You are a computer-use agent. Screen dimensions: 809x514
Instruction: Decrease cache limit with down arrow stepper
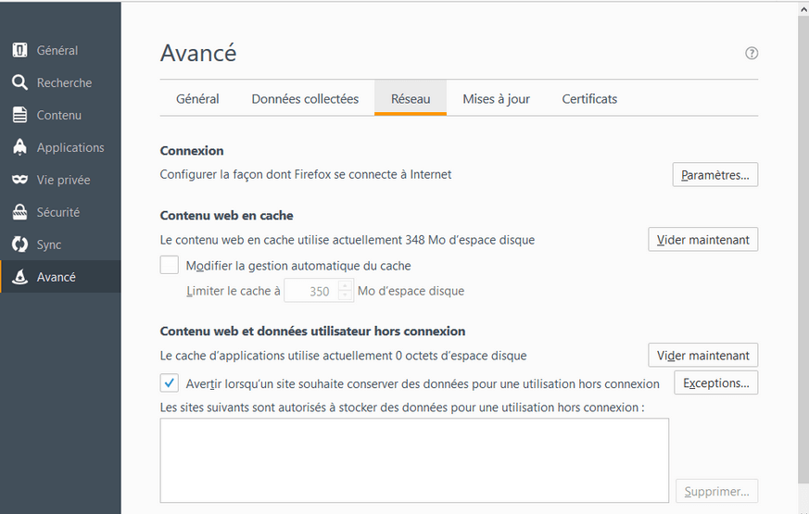point(345,296)
